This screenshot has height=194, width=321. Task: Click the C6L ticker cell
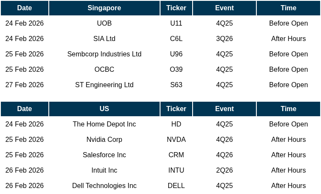[176, 39]
